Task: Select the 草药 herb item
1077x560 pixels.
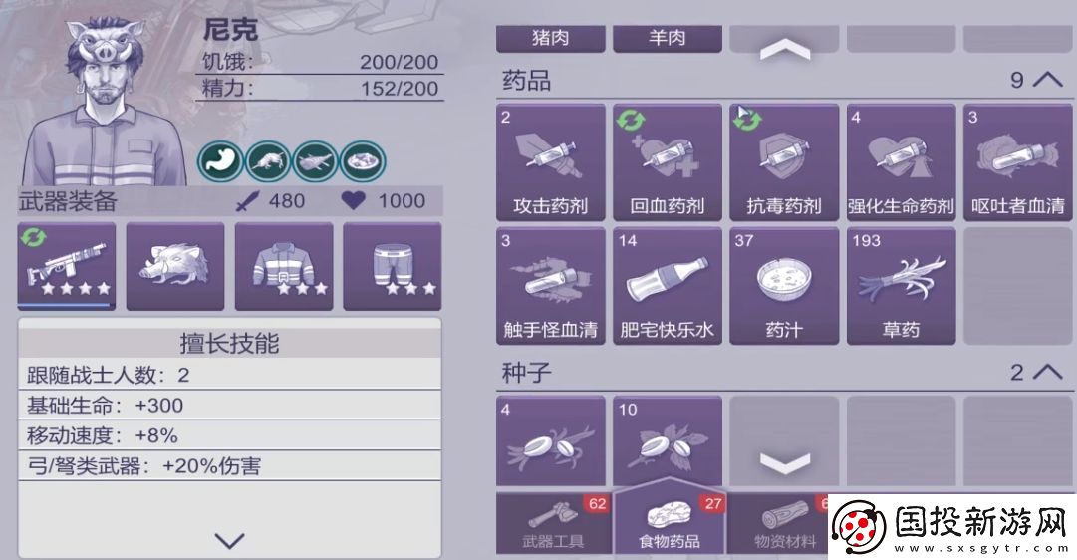Action: coord(901,286)
